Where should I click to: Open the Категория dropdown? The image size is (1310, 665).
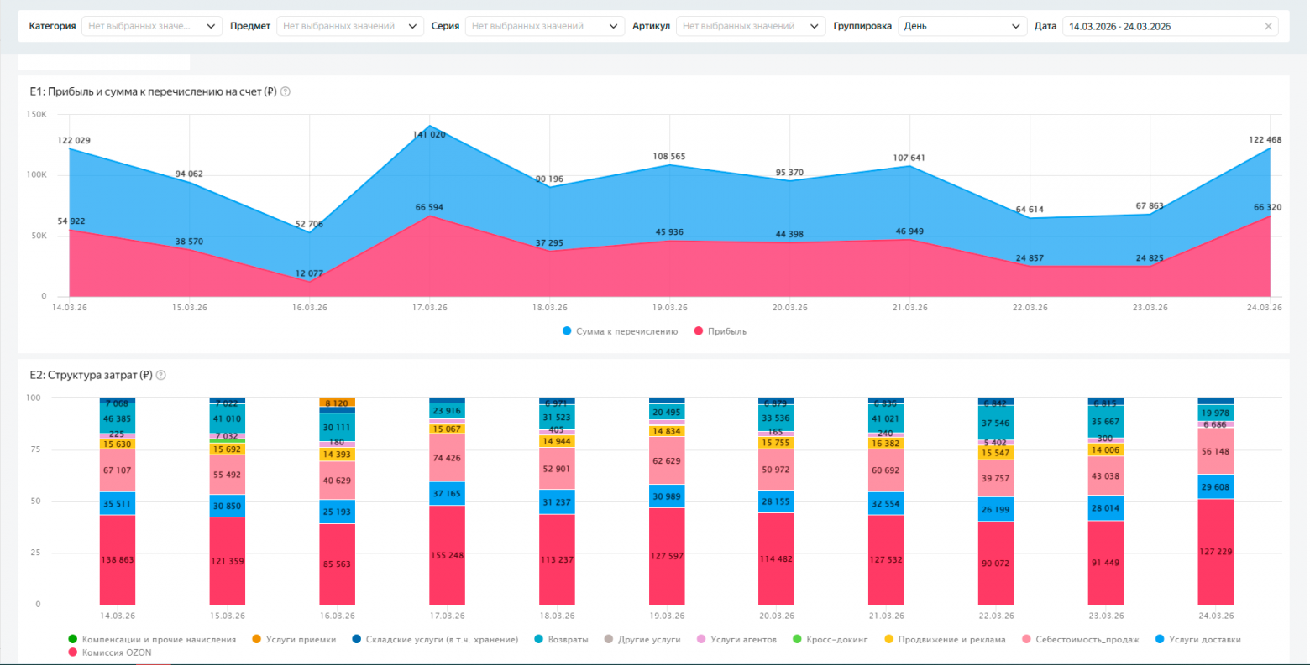(151, 27)
